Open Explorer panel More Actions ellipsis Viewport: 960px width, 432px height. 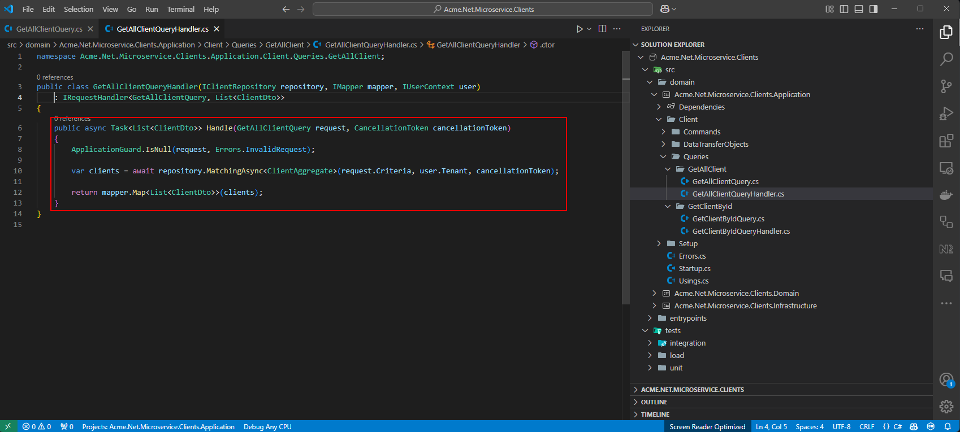[x=920, y=29]
